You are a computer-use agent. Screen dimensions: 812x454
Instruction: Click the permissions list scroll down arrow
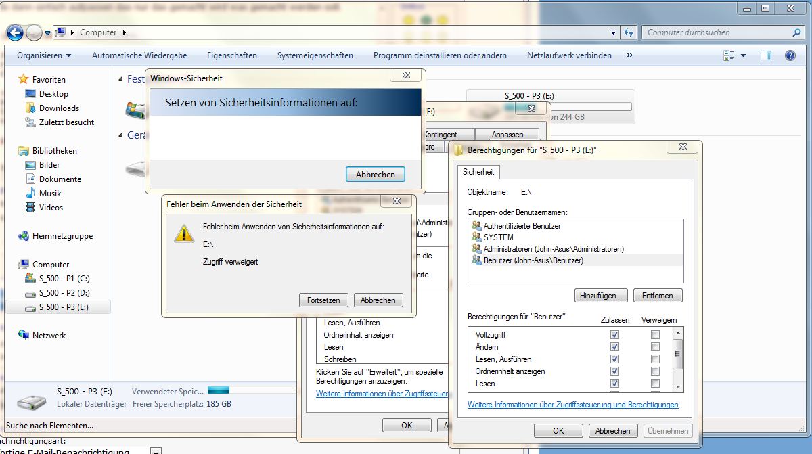click(x=678, y=386)
